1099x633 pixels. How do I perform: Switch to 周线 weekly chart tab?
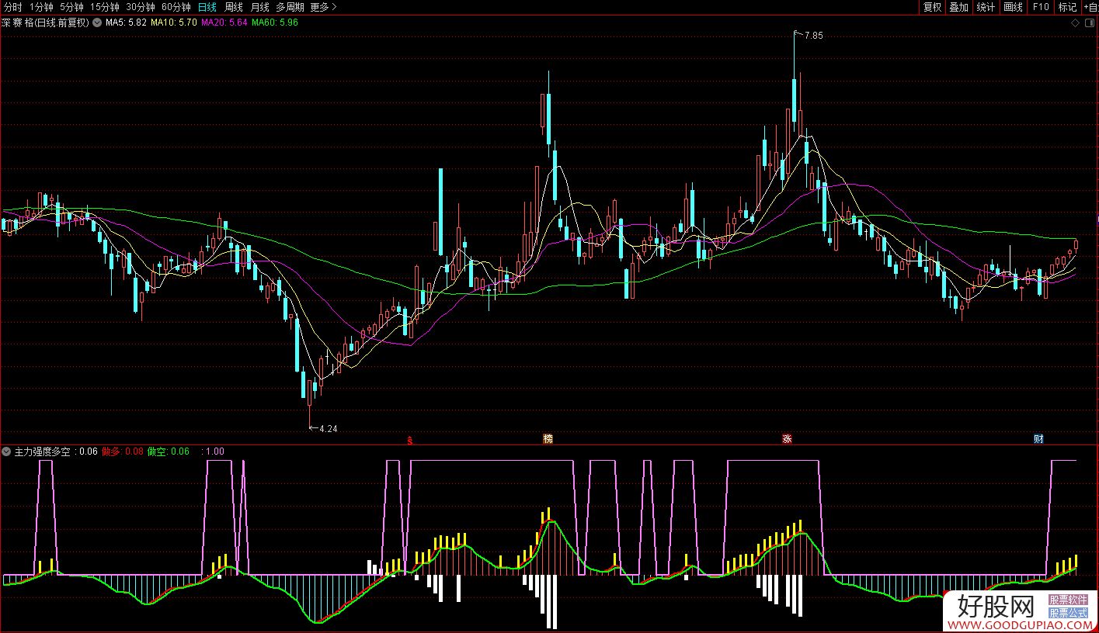pyautogui.click(x=234, y=7)
